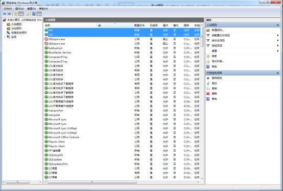Open the 按状态筛选 submenu arrow
This screenshot has width=283, height=191.
[278, 40]
